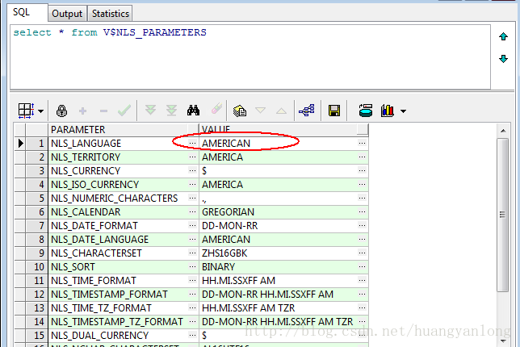Click the green down arrow for next SQL
520x347 pixels.
coord(503,59)
